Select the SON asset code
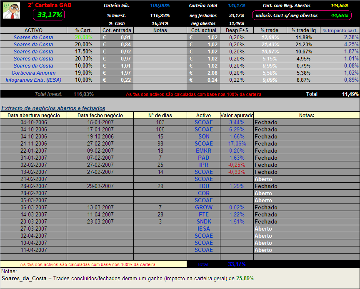This screenshot has height=289, width=360. [x=204, y=136]
